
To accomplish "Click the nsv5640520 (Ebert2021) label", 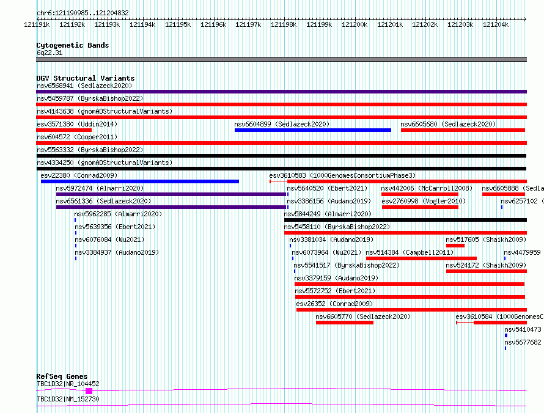I will coord(327,188).
